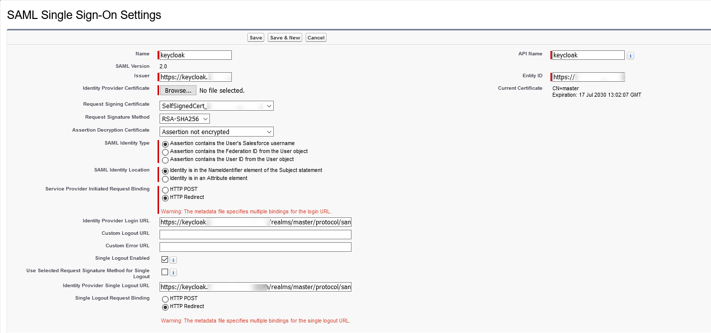Click into the Custom Logout URL field

pos(255,235)
